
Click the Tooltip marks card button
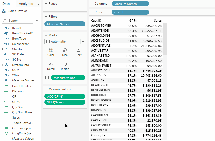[65, 66]
